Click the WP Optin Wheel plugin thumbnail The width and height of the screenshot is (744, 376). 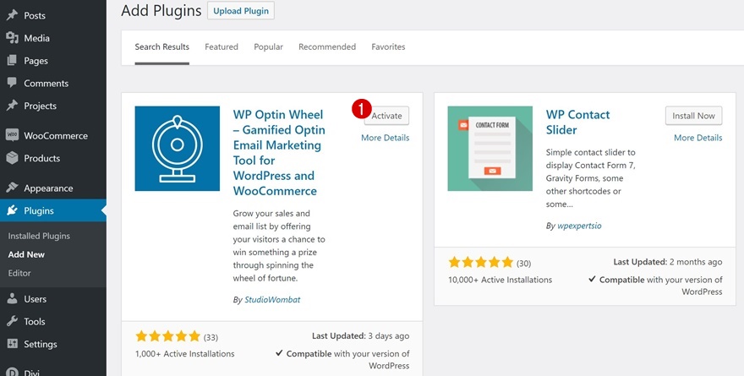coord(178,149)
